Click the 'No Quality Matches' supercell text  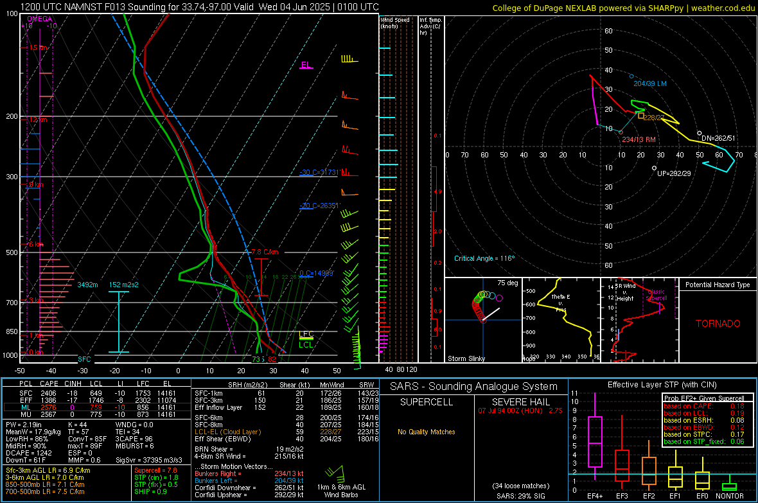427,432
